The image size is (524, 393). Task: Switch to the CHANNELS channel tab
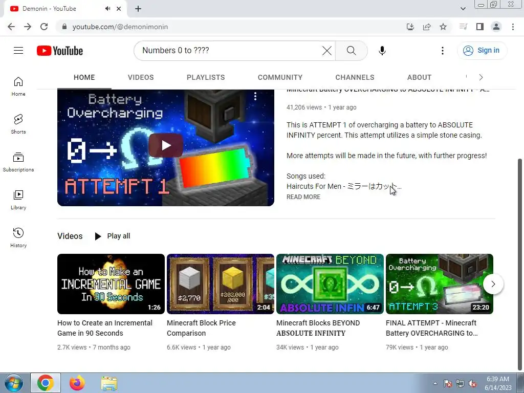coord(355,77)
